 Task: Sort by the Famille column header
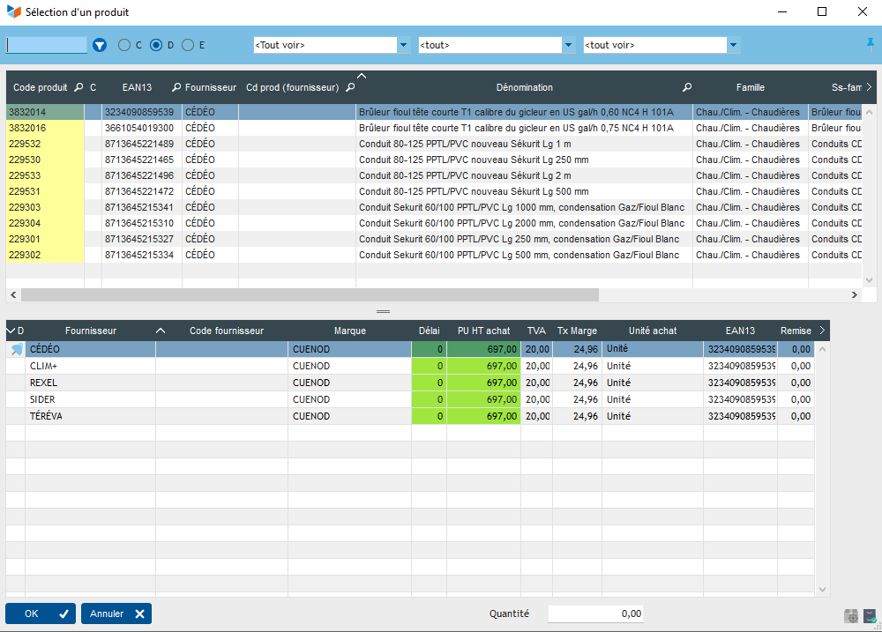750,88
